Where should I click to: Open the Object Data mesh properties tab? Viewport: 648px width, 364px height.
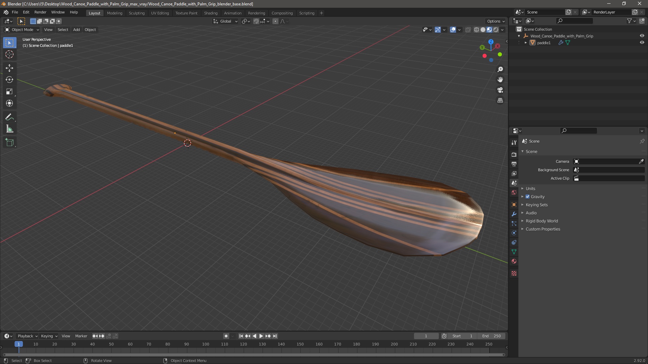tap(514, 252)
